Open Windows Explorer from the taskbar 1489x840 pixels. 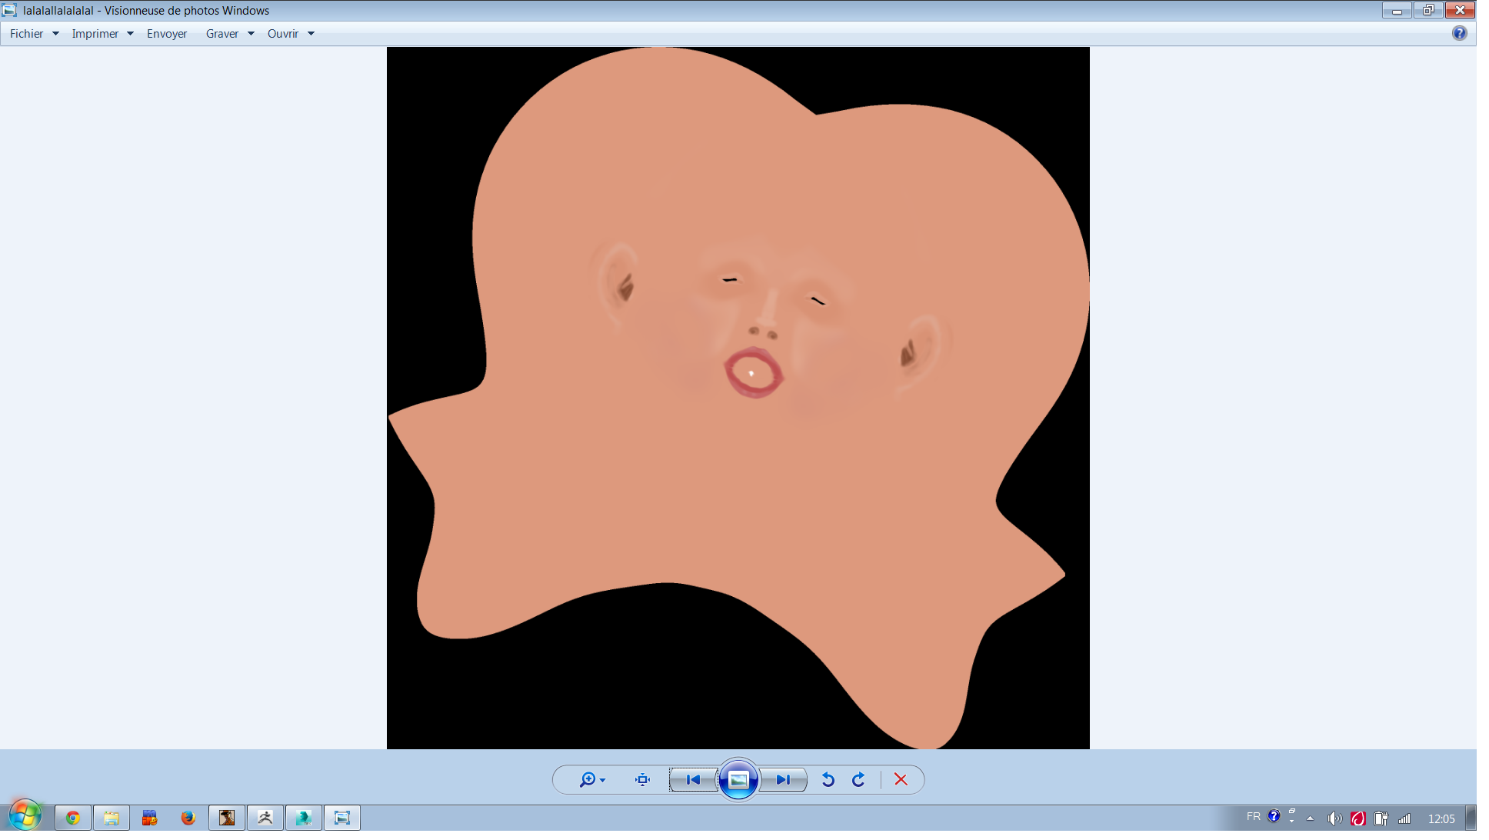pyautogui.click(x=112, y=818)
